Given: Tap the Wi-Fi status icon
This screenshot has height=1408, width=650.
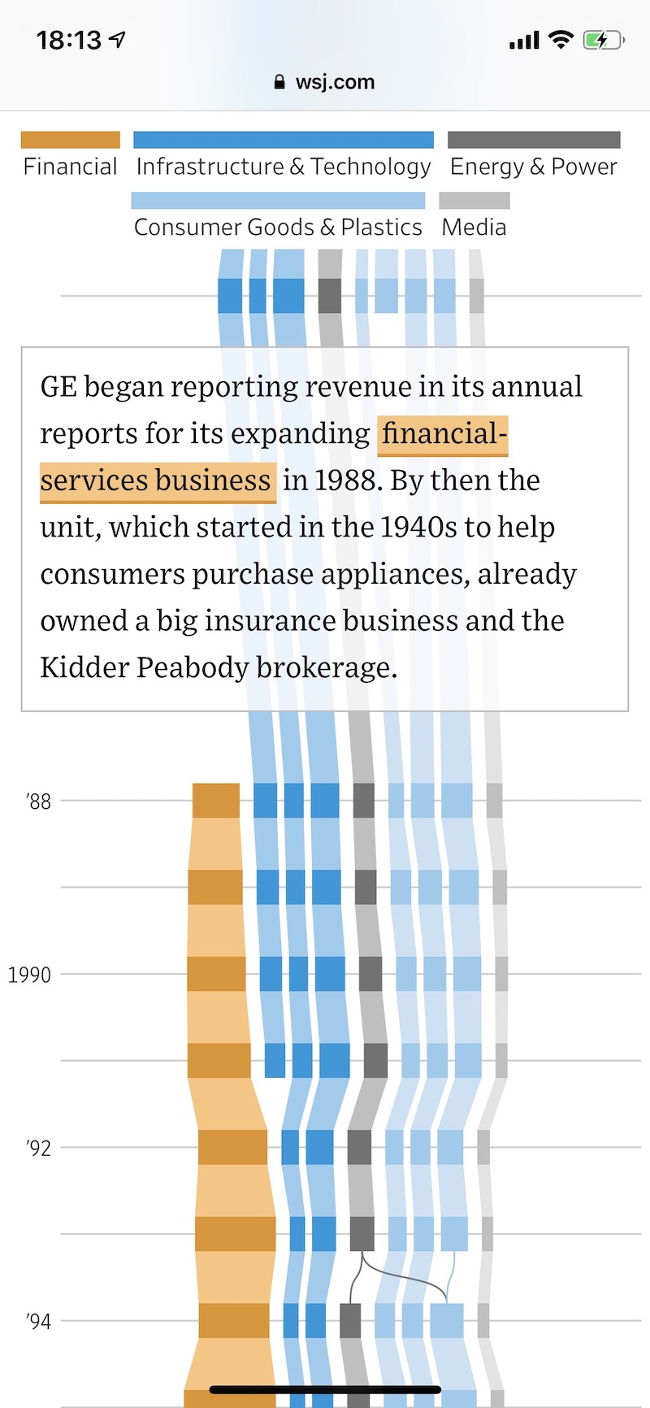Looking at the screenshot, I should (x=561, y=39).
